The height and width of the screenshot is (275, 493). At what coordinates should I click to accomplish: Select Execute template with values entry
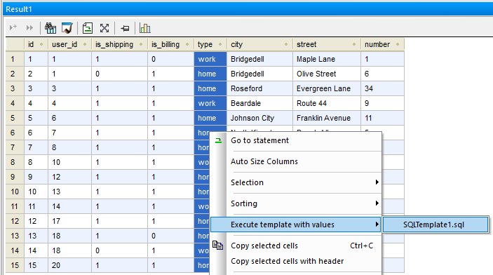(x=296, y=224)
